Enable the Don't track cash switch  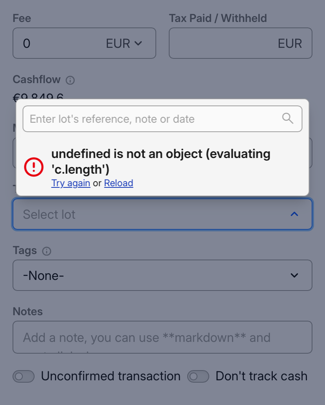(x=198, y=376)
